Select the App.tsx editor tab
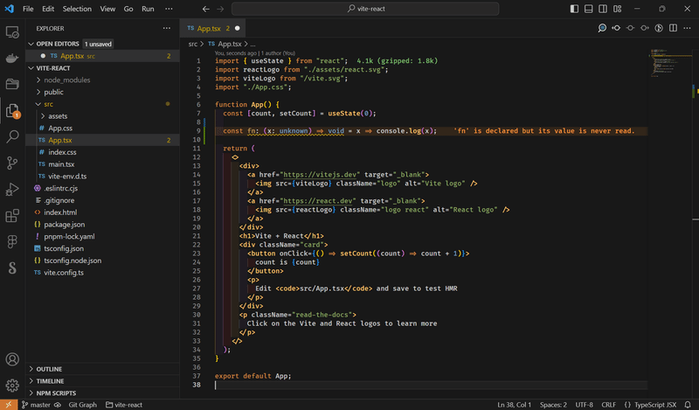 213,28
